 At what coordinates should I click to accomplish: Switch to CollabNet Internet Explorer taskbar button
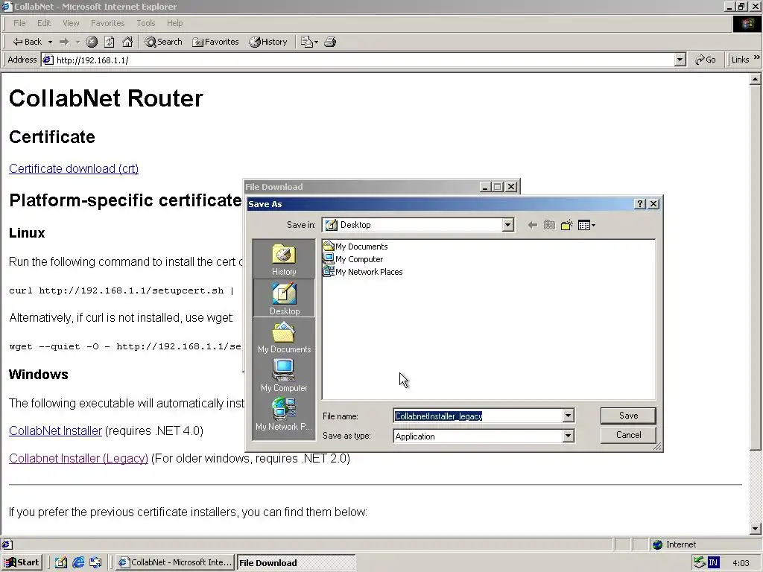[175, 563]
